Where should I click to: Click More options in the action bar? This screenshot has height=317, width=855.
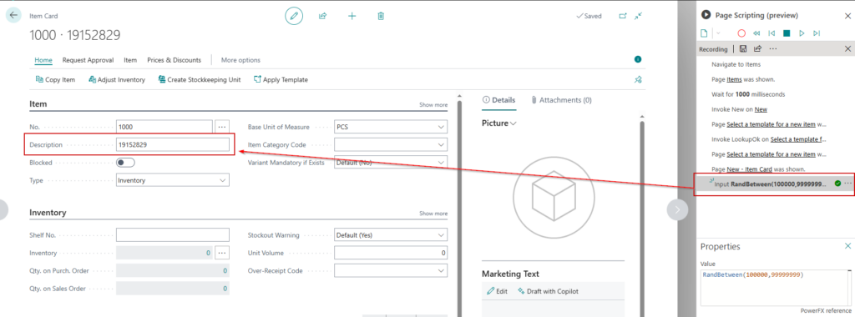(240, 60)
